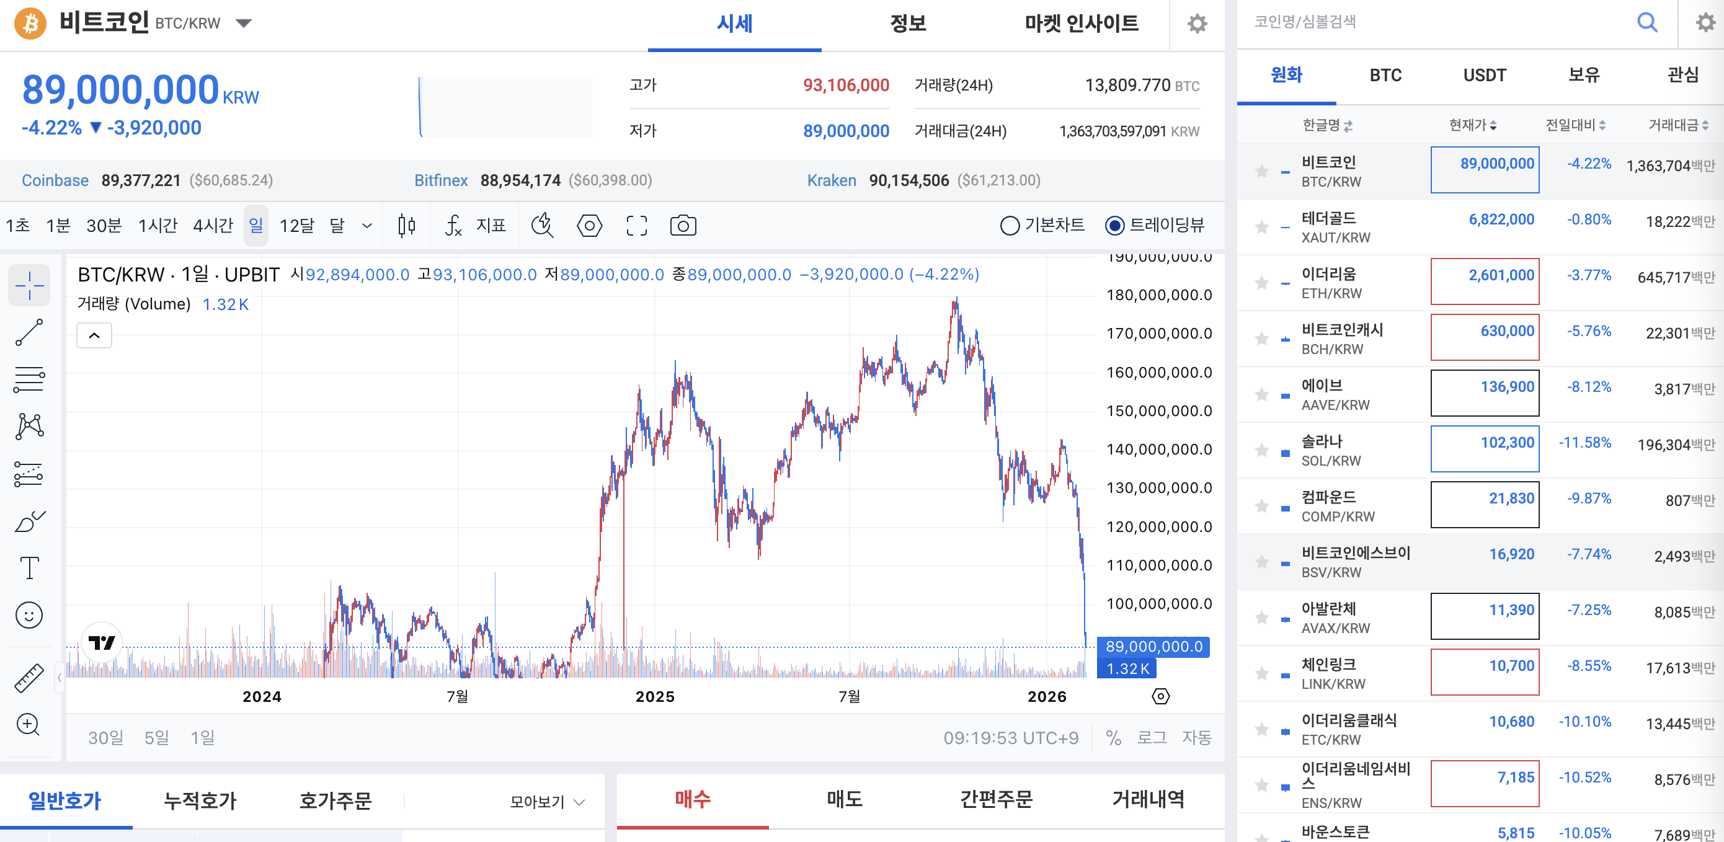
Task: Toggle 자동 auto scale
Action: [1196, 738]
